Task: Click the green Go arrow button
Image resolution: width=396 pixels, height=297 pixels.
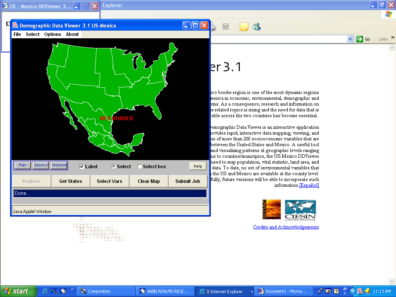Action: (x=359, y=39)
